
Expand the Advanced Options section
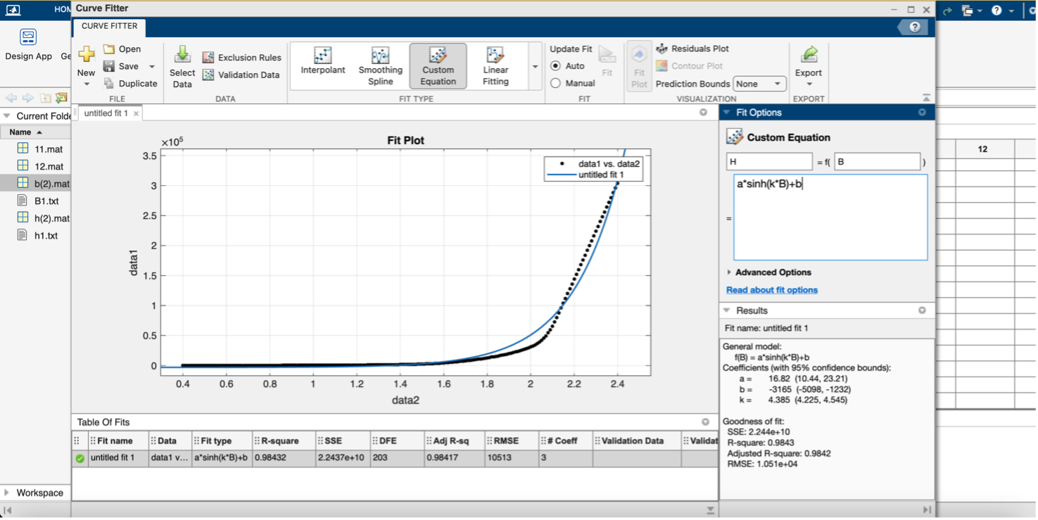[x=771, y=272]
